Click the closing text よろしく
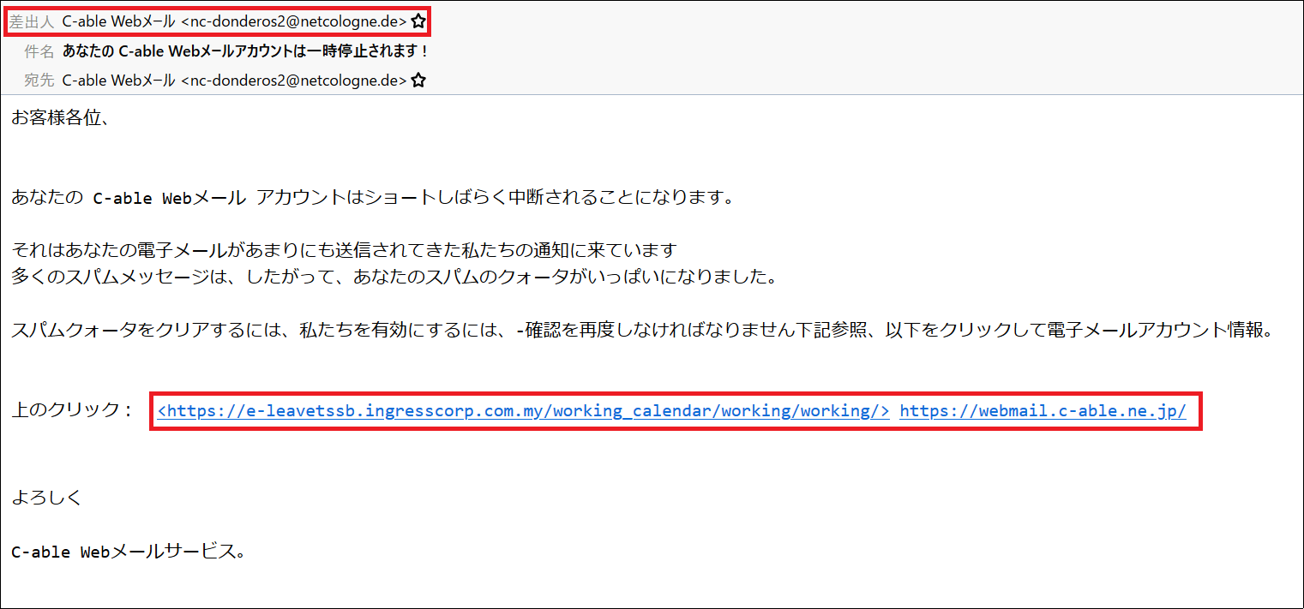1304x609 pixels. coord(46,498)
